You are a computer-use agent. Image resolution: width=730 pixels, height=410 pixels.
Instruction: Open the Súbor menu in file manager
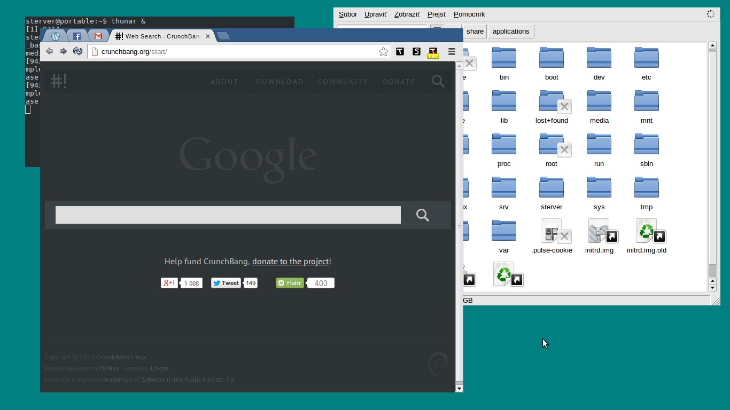(348, 14)
